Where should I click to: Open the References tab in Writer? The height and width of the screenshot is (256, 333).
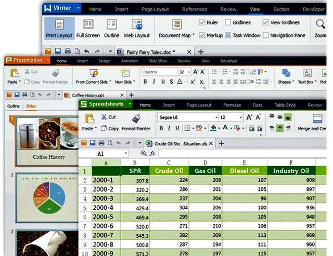click(195, 9)
